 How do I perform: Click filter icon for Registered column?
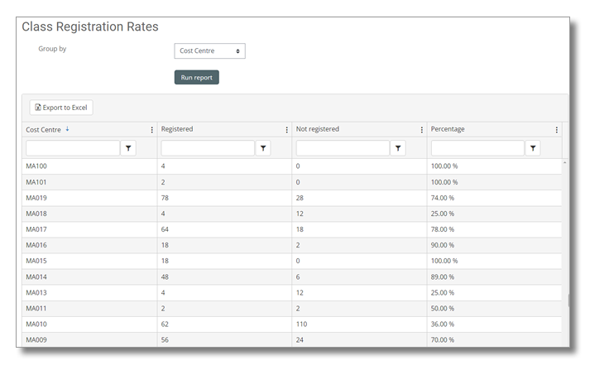coord(263,148)
